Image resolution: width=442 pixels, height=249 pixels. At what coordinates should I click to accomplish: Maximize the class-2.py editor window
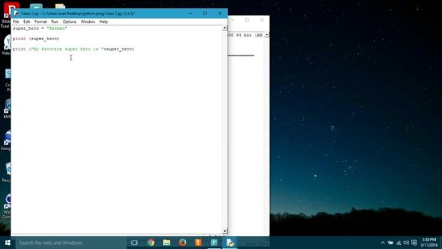(205, 13)
